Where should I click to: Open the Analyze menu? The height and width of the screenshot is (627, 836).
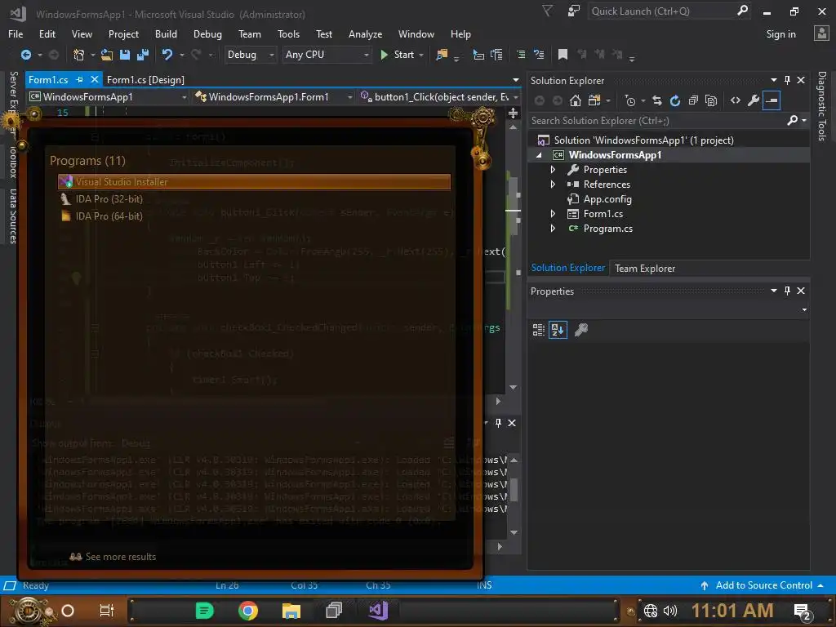365,34
